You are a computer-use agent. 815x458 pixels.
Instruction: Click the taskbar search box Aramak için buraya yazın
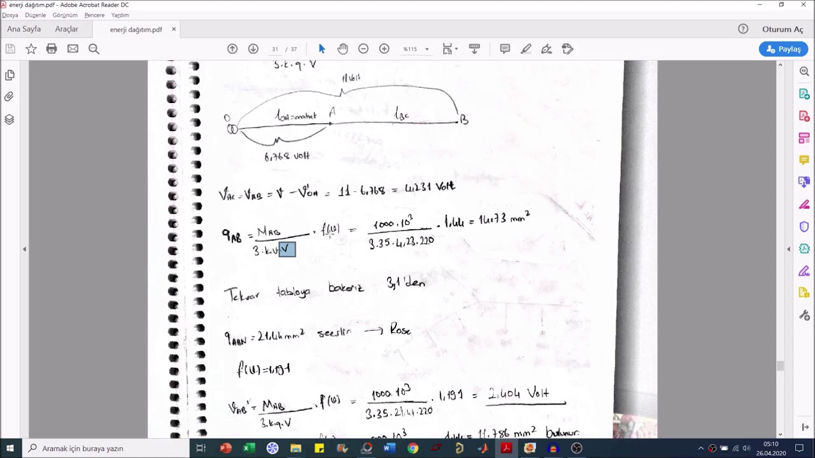click(106, 448)
